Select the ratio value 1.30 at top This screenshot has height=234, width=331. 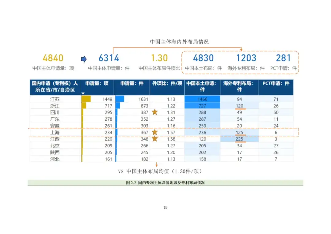point(159,58)
